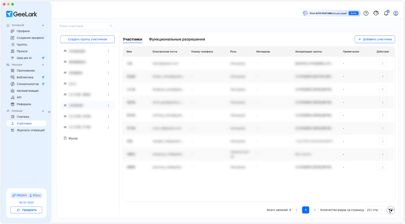Open the API section
405x224 pixels.
pos(19,98)
